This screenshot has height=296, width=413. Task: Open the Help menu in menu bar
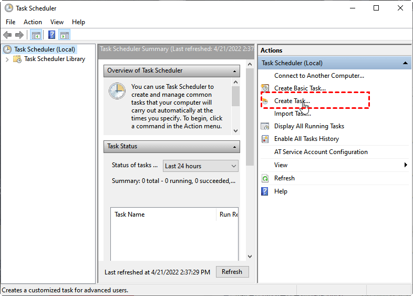78,22
